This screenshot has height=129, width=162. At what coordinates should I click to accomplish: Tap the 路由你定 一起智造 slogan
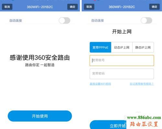40,65
